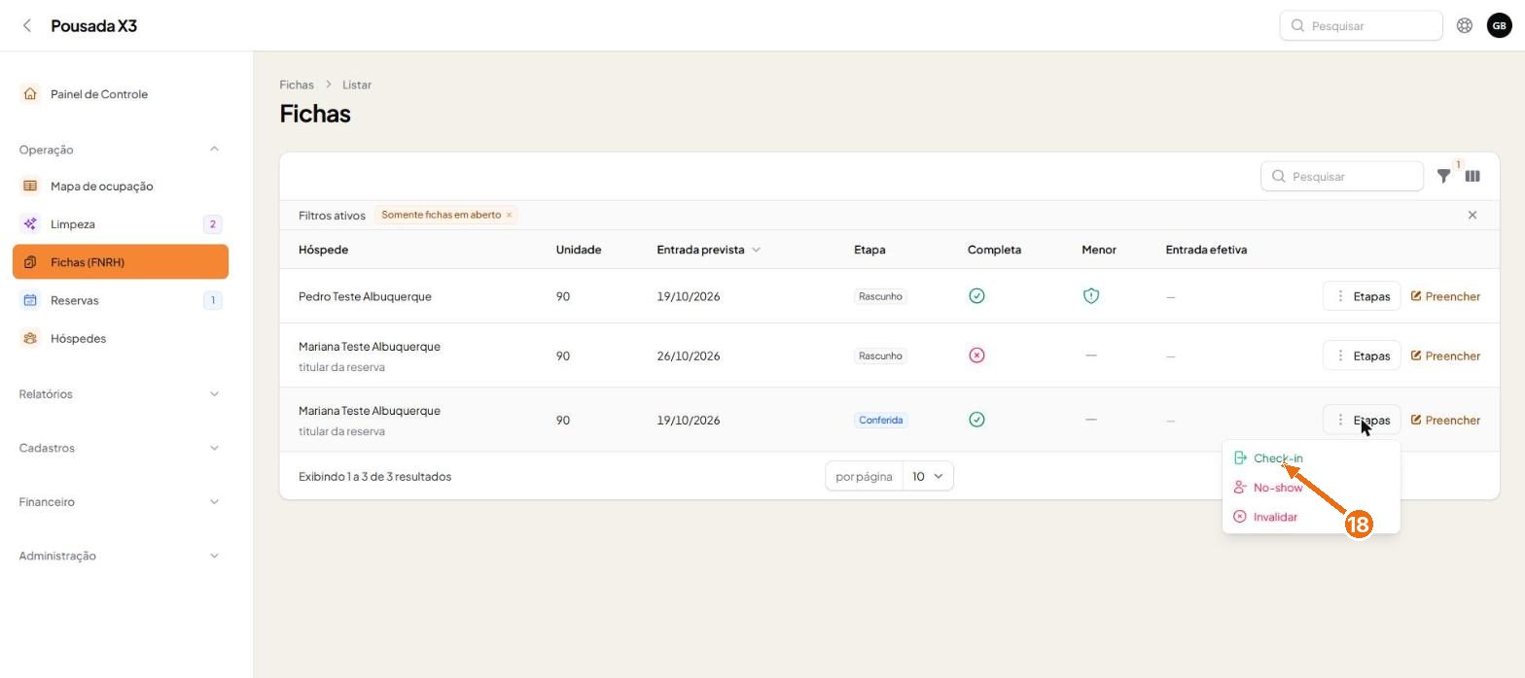Click the Check-in menu icon
The image size is (1525, 678).
pyautogui.click(x=1240, y=458)
